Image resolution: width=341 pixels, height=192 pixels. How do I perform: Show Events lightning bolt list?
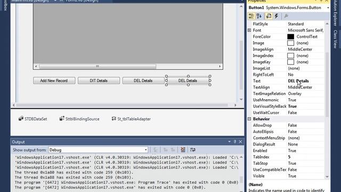(x=277, y=16)
